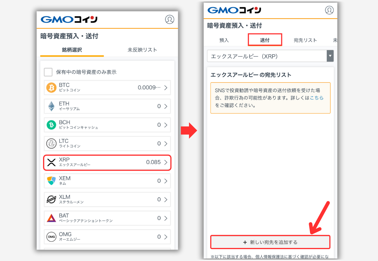Switch to 宛先リスト tab

click(x=305, y=40)
